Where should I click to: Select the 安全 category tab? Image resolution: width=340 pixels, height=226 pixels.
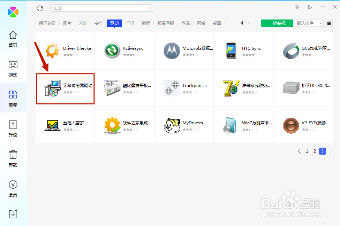(99, 23)
